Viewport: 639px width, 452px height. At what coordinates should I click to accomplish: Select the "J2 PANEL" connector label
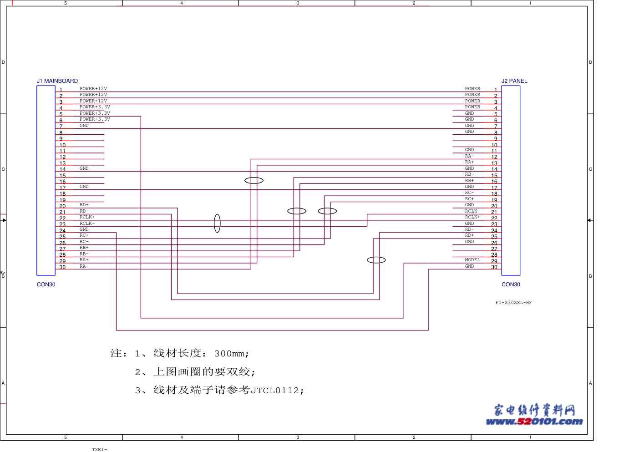click(514, 81)
